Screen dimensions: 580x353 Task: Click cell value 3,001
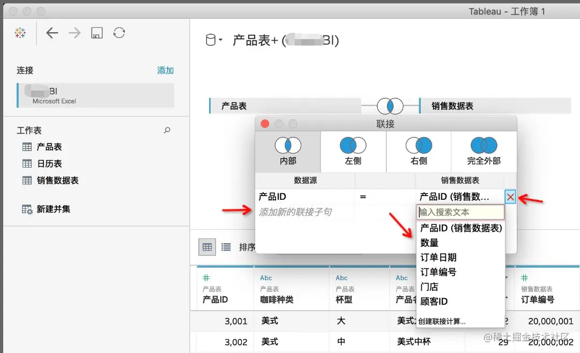coord(236,321)
